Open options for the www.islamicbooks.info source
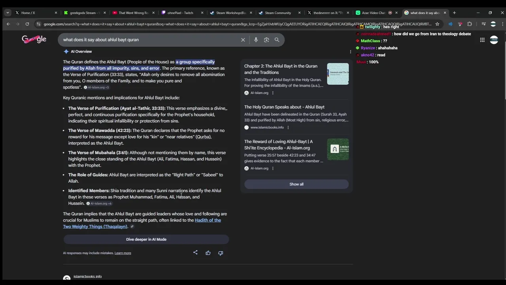This screenshot has width=506, height=285. 288,127
